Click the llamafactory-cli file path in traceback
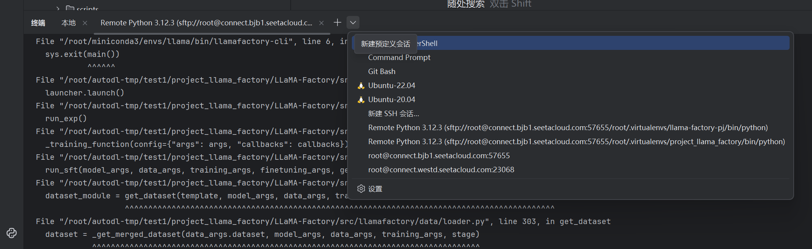The height and width of the screenshot is (249, 812). coord(176,41)
